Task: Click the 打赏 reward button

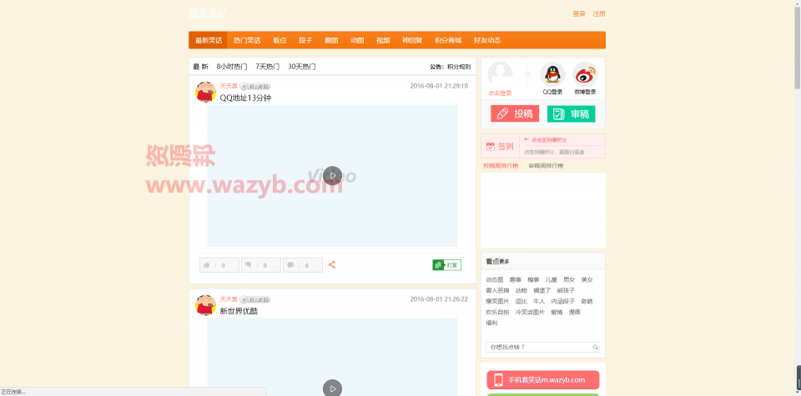Action: coord(447,265)
